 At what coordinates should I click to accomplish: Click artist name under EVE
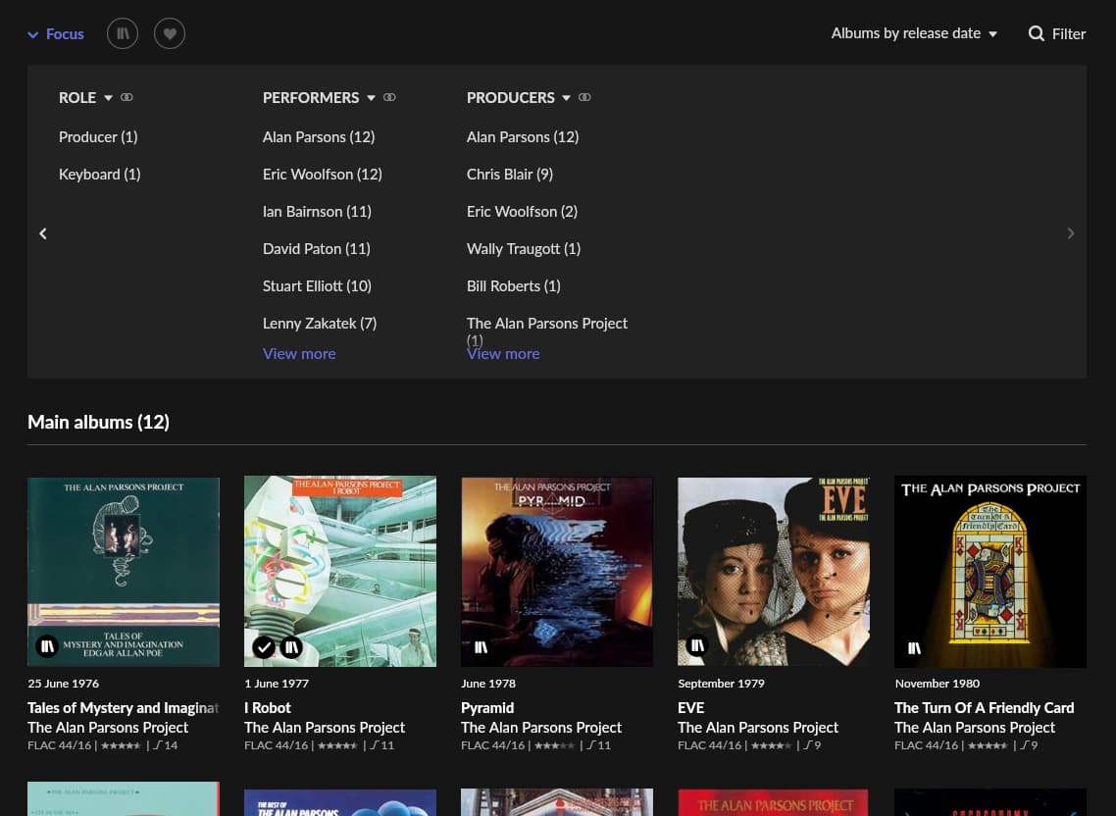[x=758, y=728]
